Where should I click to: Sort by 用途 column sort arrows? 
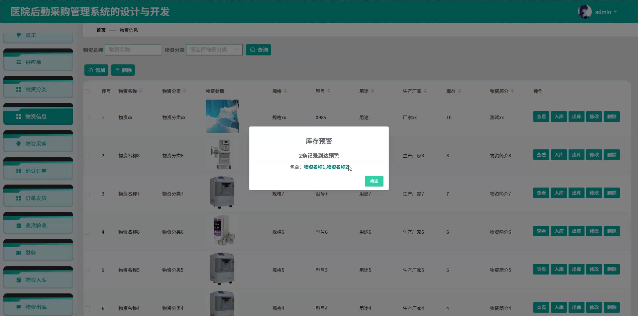point(372,91)
